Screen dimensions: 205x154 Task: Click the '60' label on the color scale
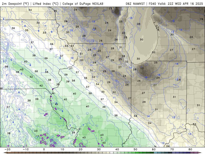pos(154,149)
